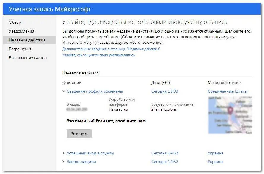
Task: Click the Неизвестно device value
Action: [x=118, y=109]
